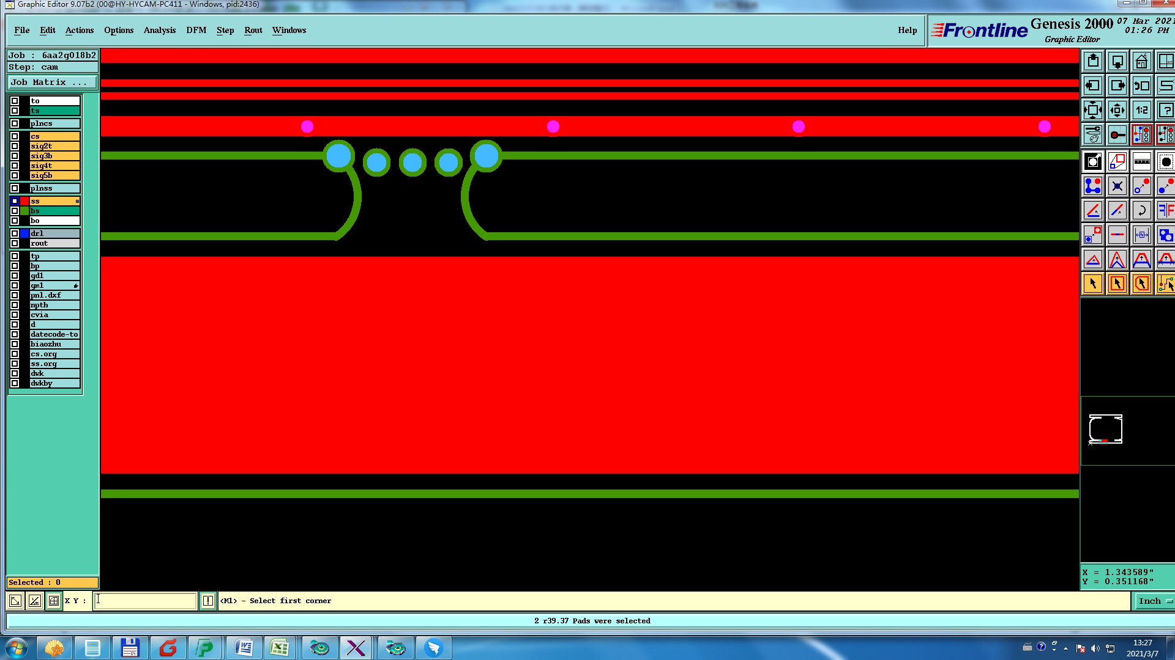The width and height of the screenshot is (1175, 660).
Task: Select the plain arrow selection tool
Action: pyautogui.click(x=1093, y=284)
